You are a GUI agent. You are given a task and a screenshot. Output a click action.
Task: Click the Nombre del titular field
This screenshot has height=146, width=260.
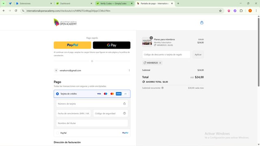tap(92, 123)
